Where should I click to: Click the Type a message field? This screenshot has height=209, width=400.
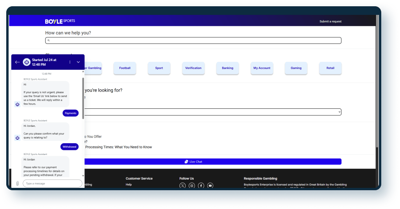click(52, 184)
